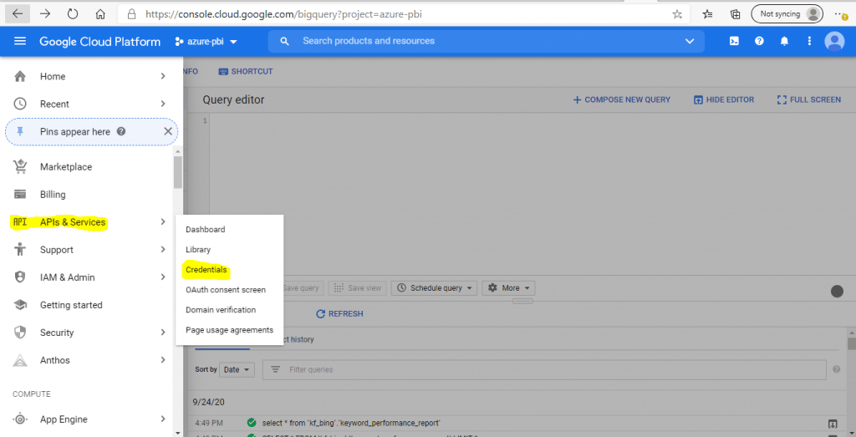The image size is (856, 437).
Task: Open the Schedule query dropdown
Action: point(435,288)
